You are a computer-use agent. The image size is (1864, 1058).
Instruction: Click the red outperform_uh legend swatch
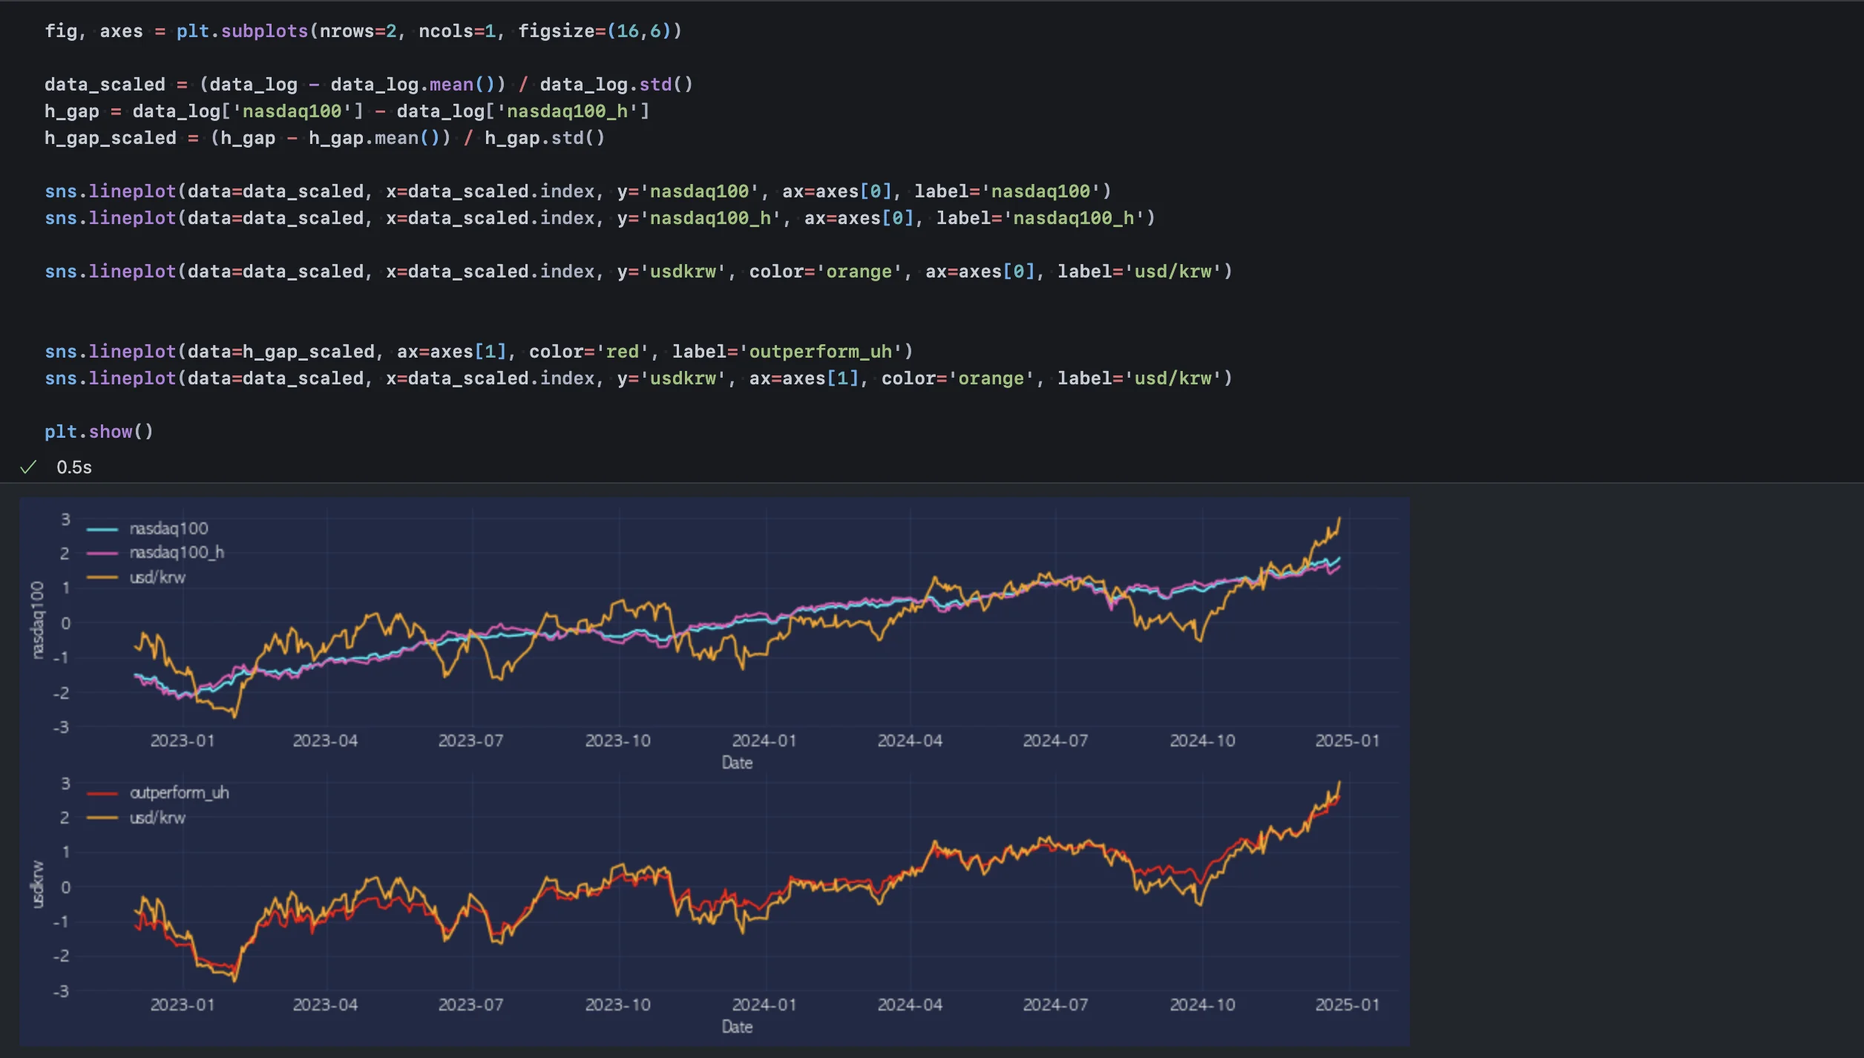[102, 793]
